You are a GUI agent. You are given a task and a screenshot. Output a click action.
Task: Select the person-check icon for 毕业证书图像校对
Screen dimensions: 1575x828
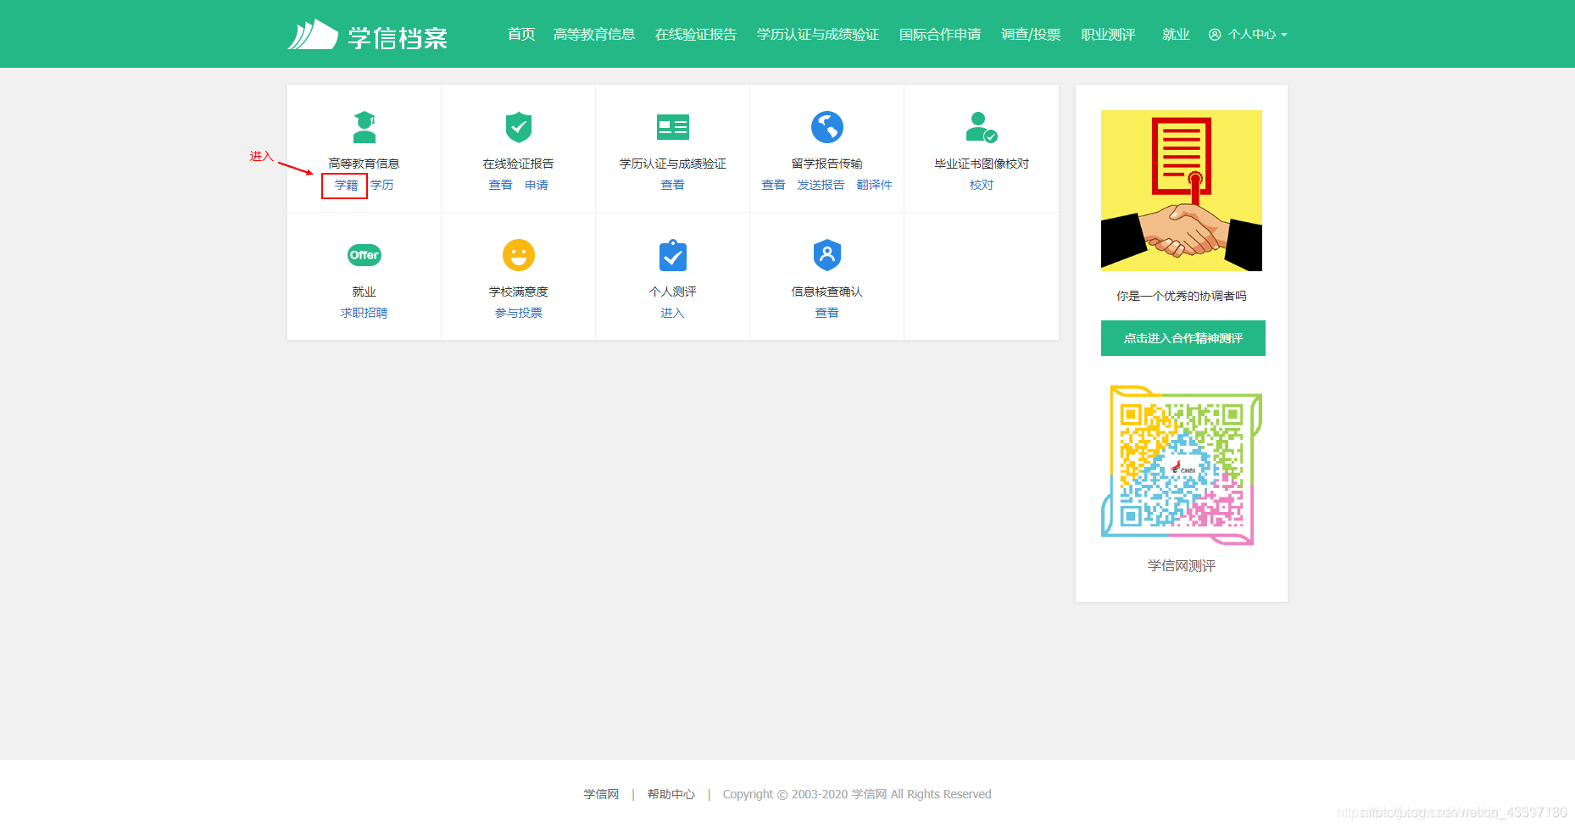[981, 128]
